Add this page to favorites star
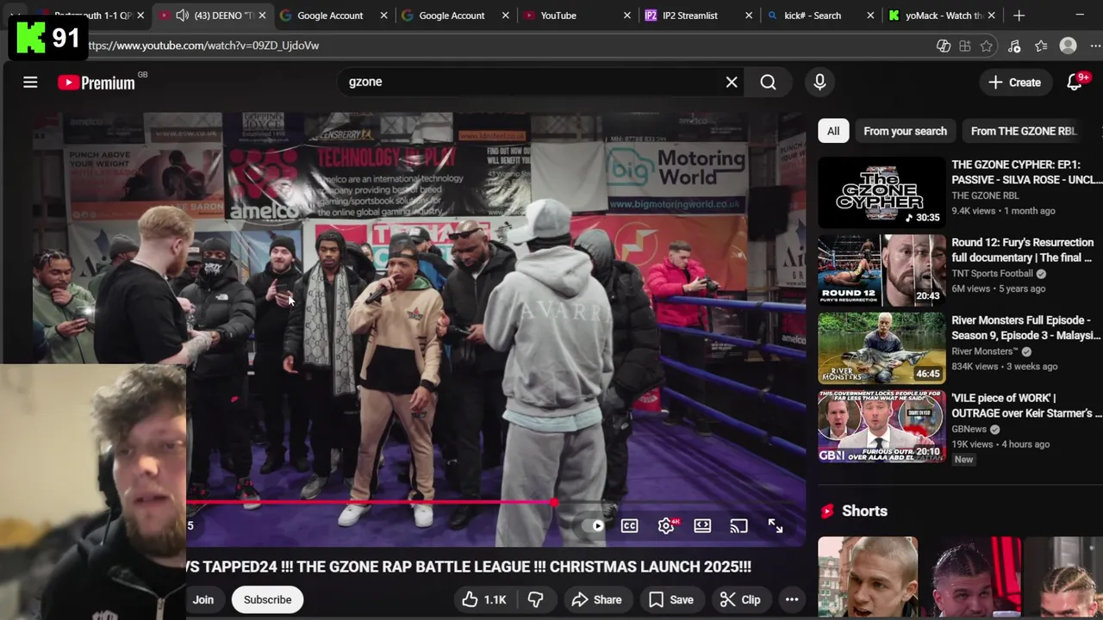 (987, 46)
